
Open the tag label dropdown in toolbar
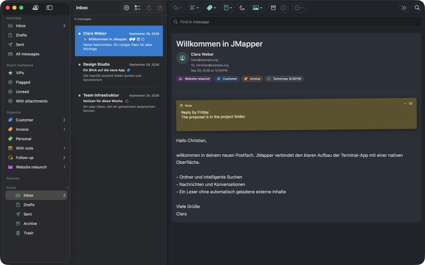click(211, 8)
